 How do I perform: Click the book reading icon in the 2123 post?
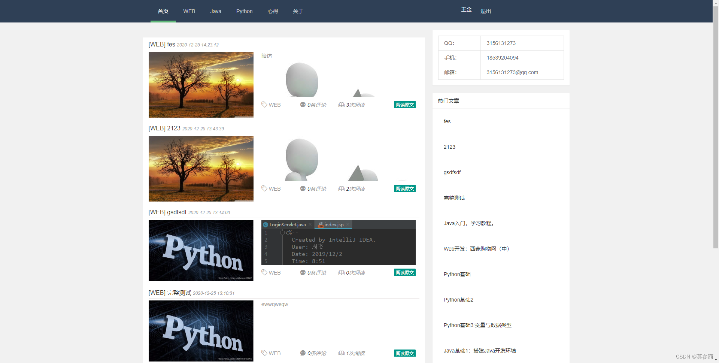[x=342, y=188]
